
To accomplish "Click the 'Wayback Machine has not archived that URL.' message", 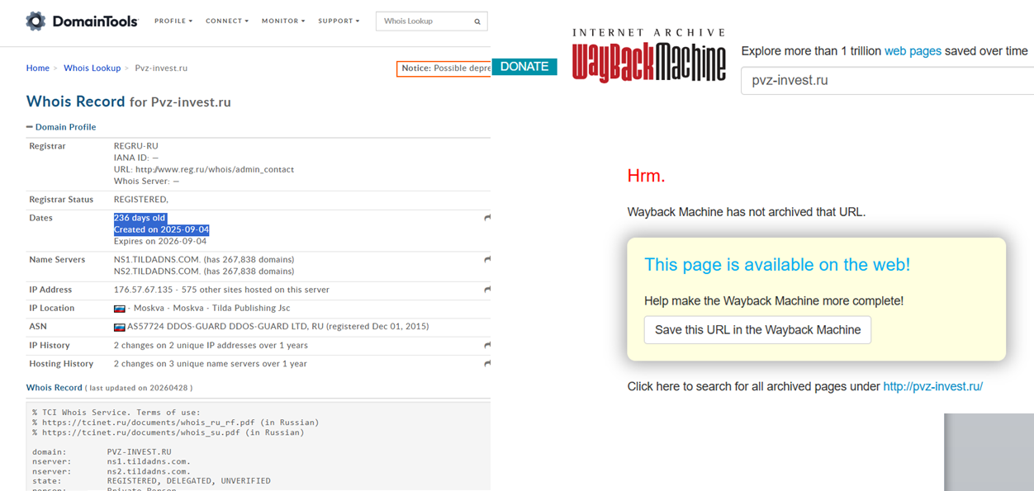I will point(747,212).
